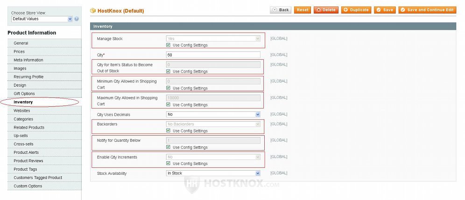Click the Out of Stock qty field
This screenshot has width=465, height=200.
click(213, 65)
